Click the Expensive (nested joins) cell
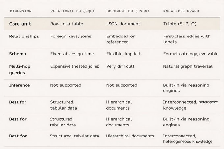224x149 pixels. [75, 66]
